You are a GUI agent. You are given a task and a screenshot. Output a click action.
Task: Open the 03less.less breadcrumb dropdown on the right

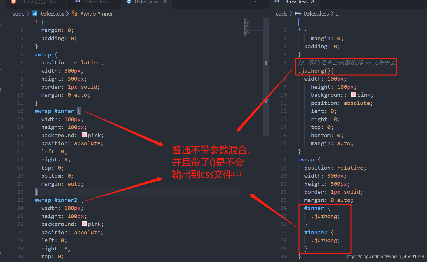(316, 13)
